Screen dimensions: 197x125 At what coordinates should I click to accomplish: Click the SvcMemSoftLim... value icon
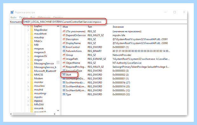[64, 90]
